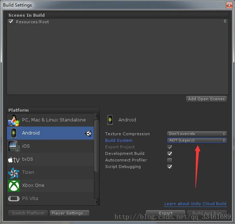This screenshot has height=224, width=235.
Task: Select the PC, Mac & Linux Standalone row
Action: 51,120
